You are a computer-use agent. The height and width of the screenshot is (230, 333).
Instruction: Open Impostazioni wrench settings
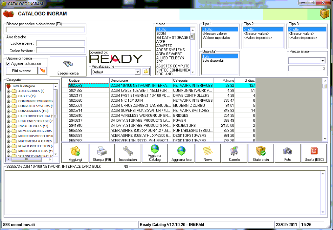(x=128, y=153)
